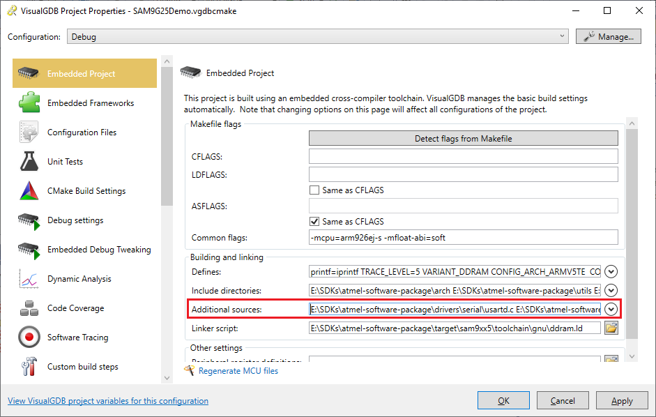Expand the Additional sources editor arrow

point(611,309)
